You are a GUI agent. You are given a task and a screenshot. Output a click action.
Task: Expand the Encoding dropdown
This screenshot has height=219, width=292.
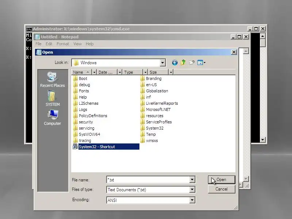[192, 200]
